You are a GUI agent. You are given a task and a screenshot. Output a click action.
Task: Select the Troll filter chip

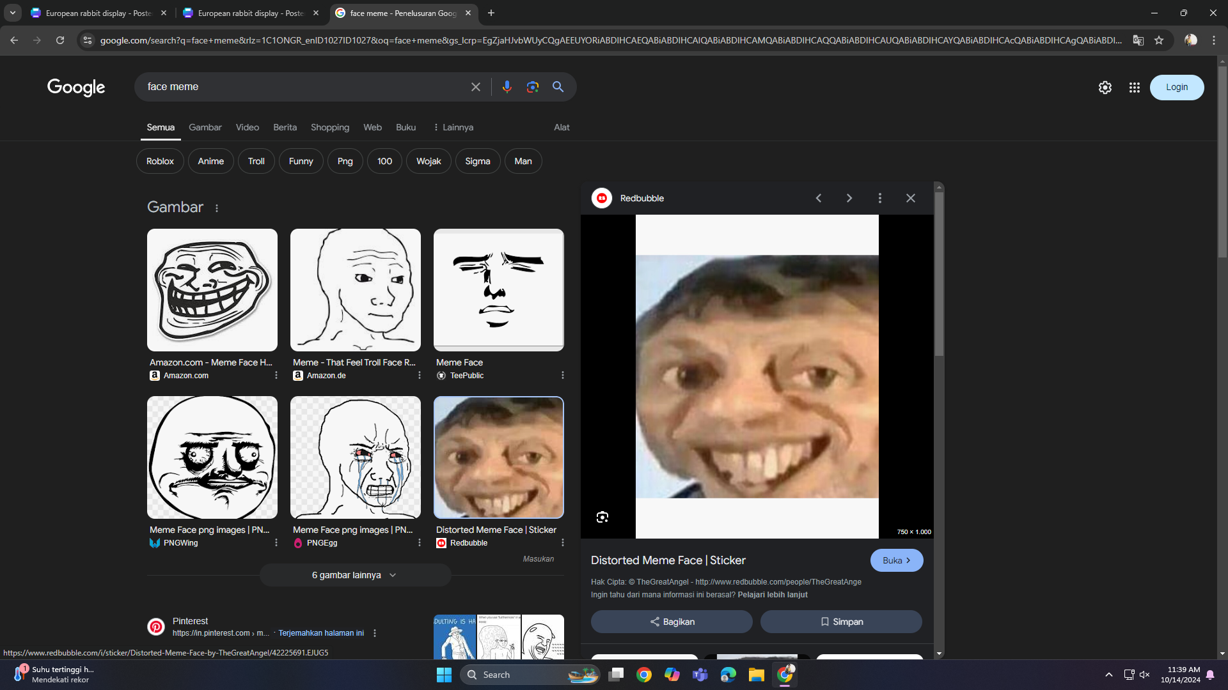click(x=256, y=161)
